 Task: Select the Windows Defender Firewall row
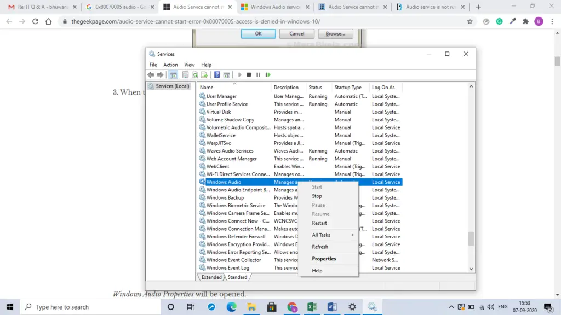click(x=248, y=236)
